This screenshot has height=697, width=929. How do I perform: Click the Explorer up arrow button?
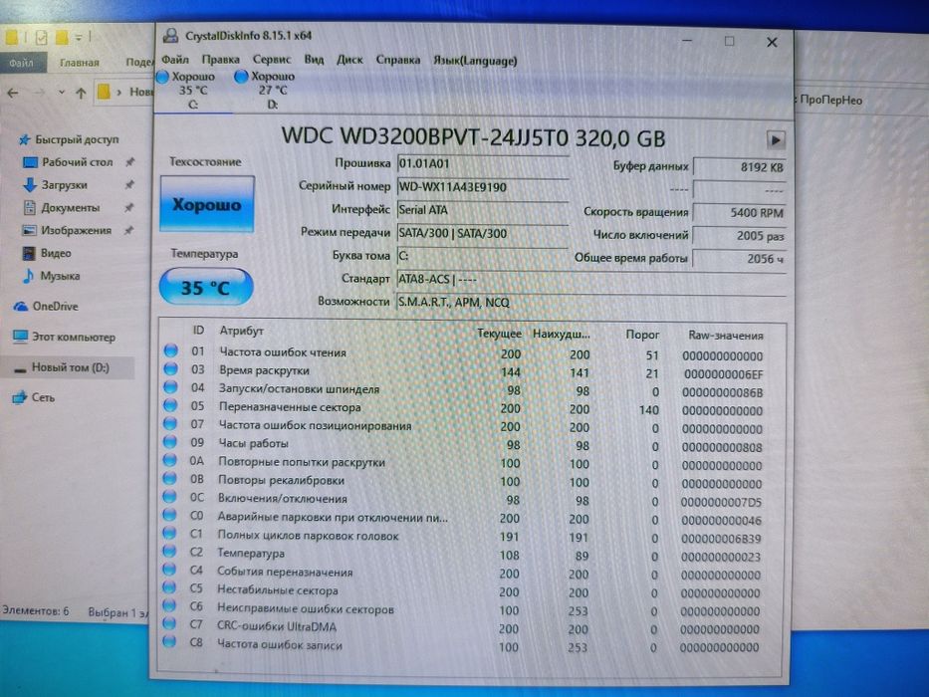click(82, 93)
